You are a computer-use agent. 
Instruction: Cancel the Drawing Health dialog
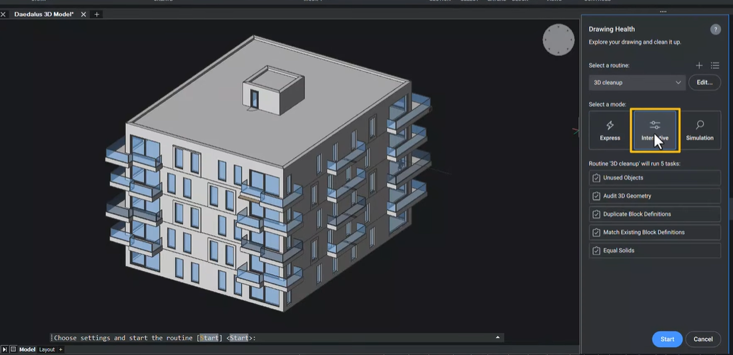pos(702,339)
